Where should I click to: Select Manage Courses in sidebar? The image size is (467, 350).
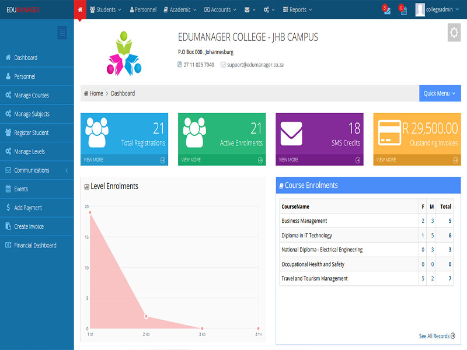point(37,95)
